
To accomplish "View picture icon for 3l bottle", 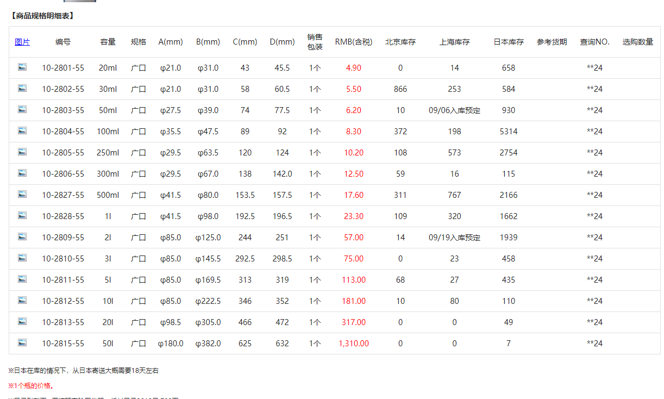I will (x=22, y=258).
